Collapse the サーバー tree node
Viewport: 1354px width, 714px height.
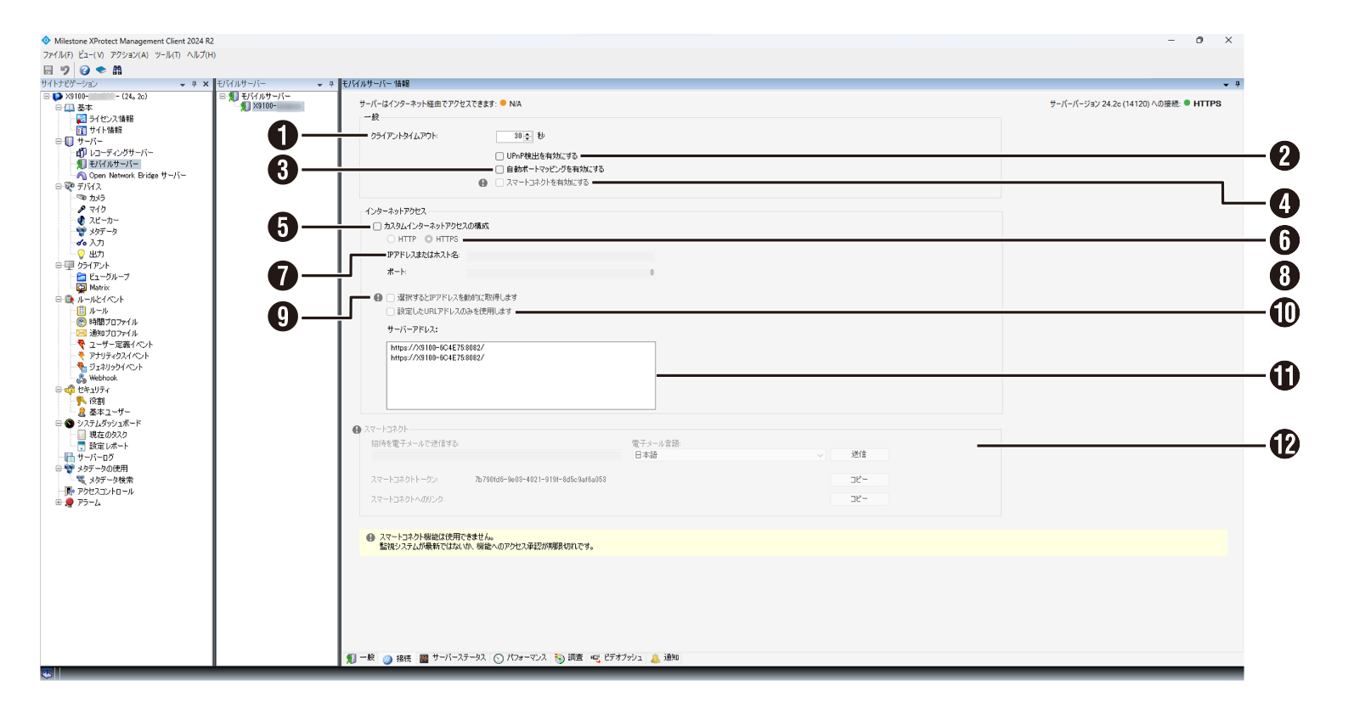[59, 141]
